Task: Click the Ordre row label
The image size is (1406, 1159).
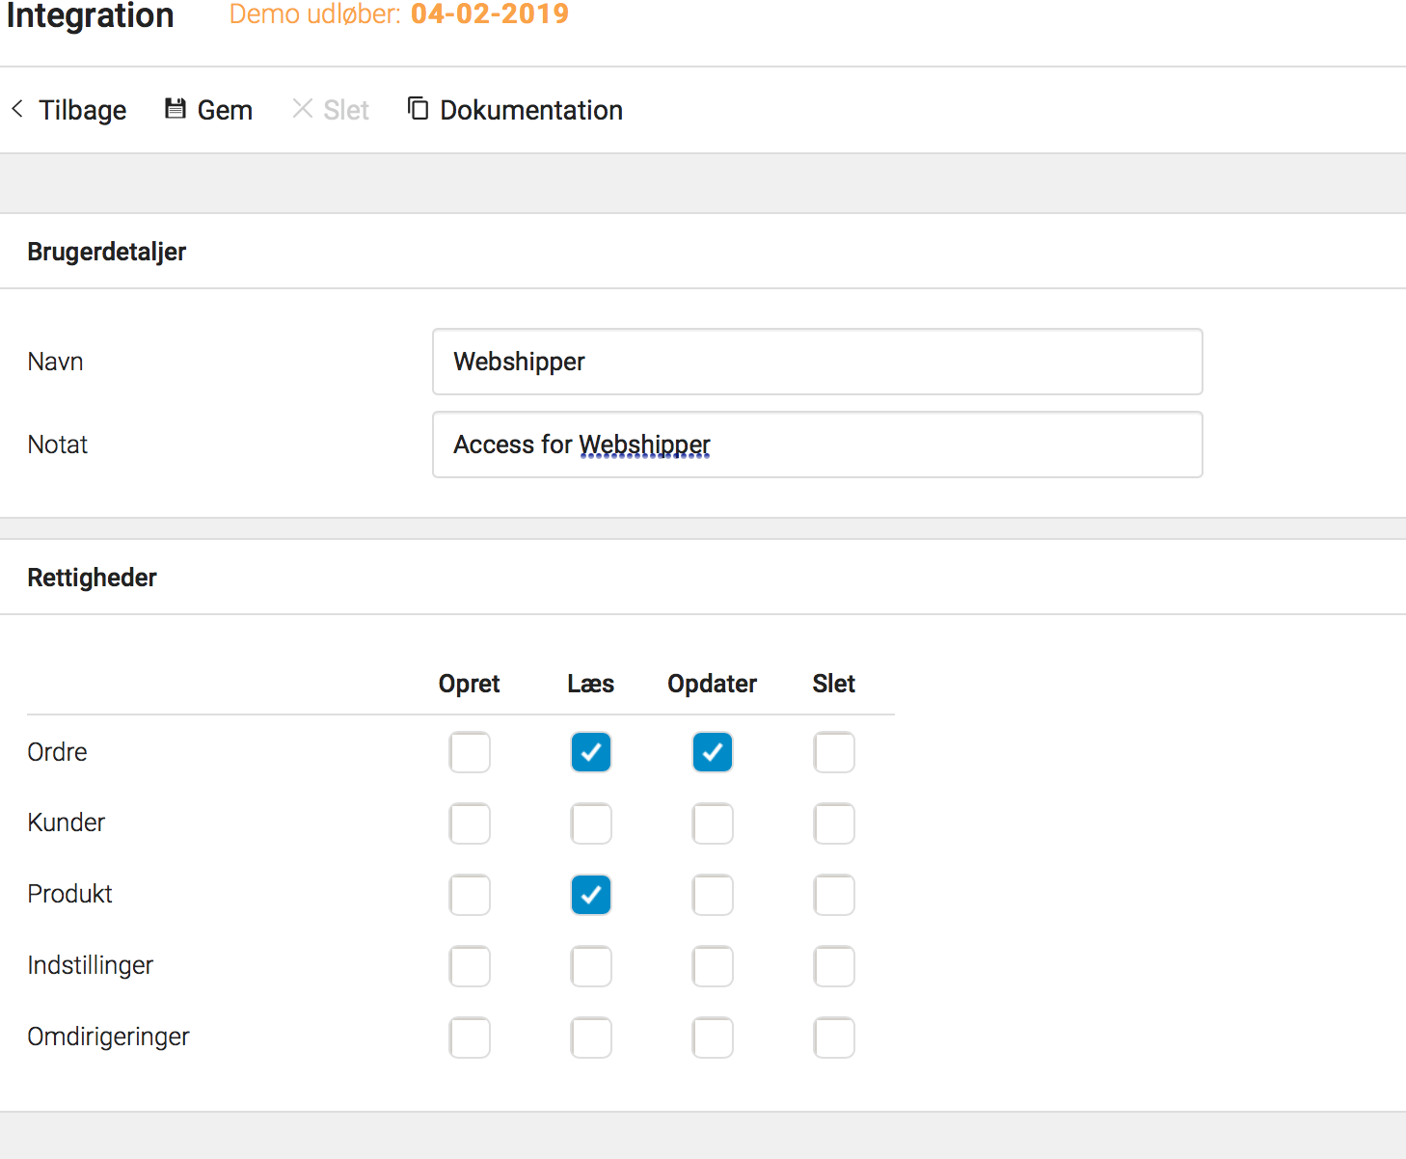Action: (58, 752)
